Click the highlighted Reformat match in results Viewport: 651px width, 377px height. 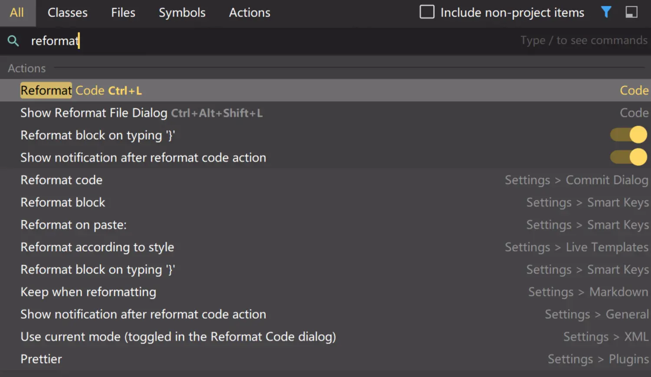pos(46,90)
